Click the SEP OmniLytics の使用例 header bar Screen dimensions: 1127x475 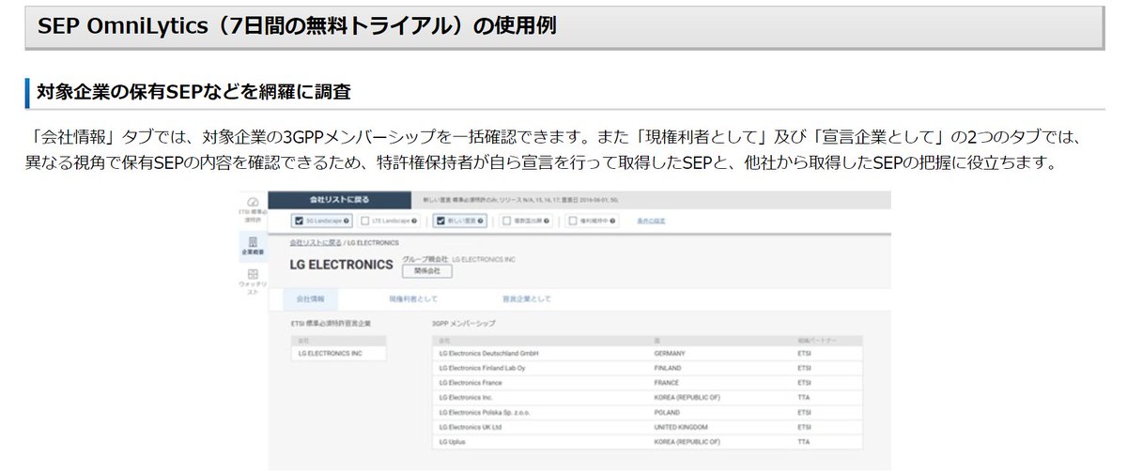tap(563, 26)
